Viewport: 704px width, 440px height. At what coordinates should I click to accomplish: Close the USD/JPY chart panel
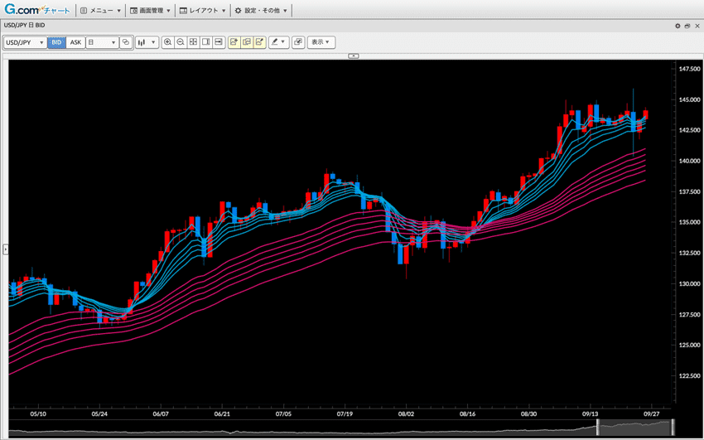697,26
